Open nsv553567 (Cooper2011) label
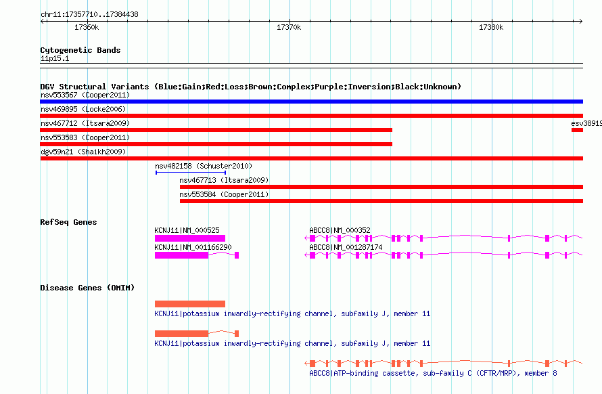This screenshot has height=394, width=602. (85, 95)
